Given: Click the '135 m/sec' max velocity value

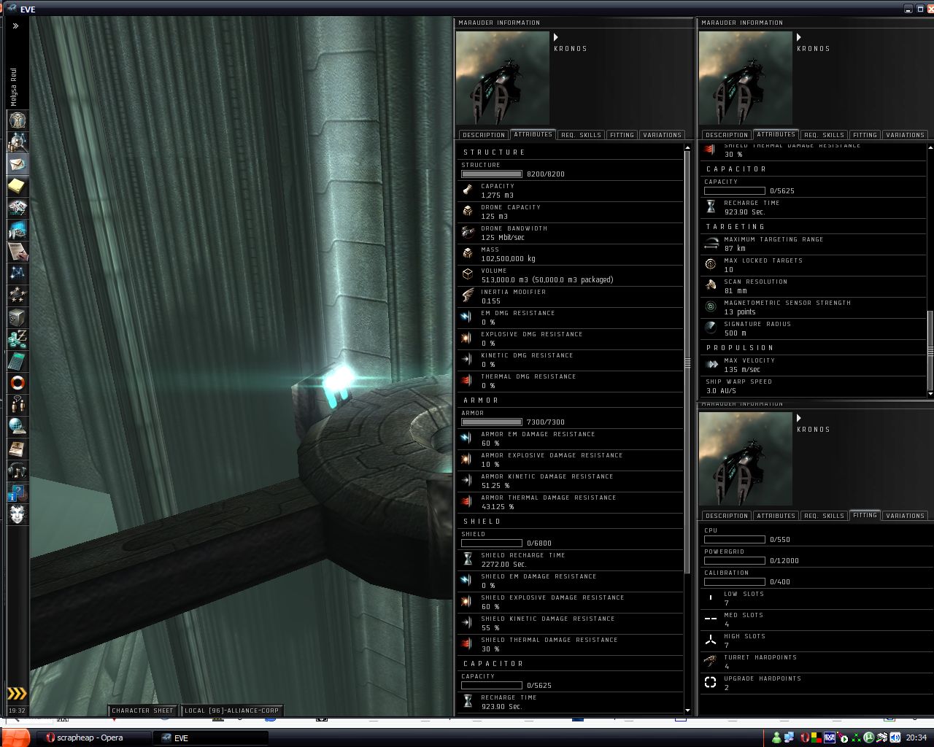Looking at the screenshot, I should click(x=742, y=370).
